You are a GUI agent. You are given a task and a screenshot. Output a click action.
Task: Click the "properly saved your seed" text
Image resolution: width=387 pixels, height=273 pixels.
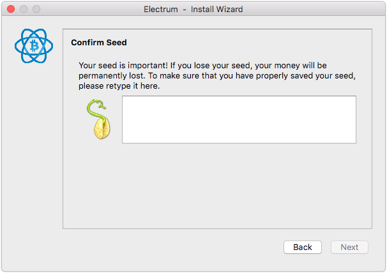(305, 76)
